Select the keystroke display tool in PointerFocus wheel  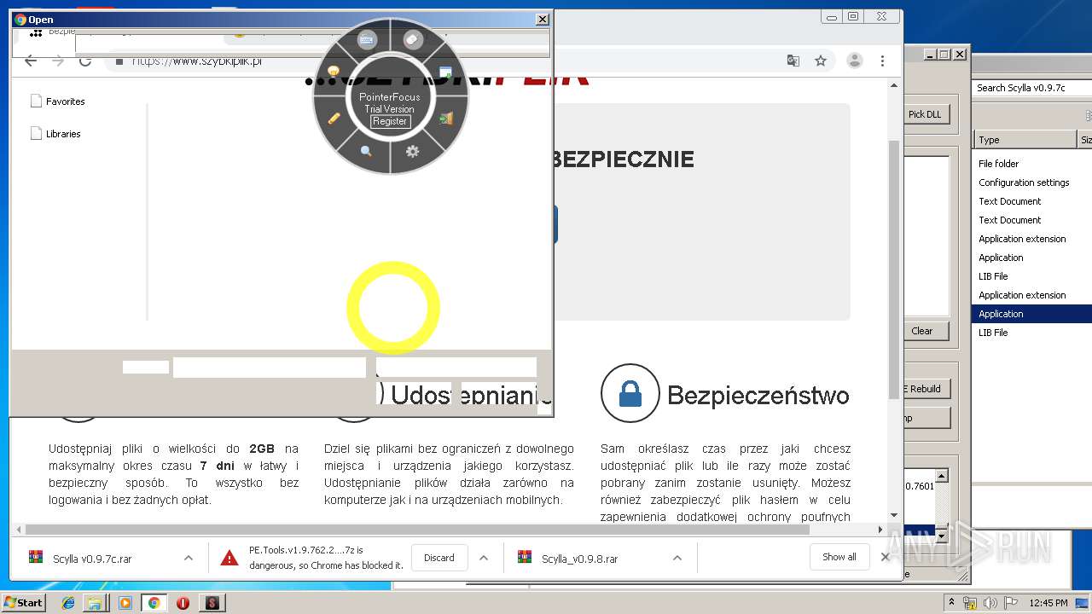coord(367,39)
